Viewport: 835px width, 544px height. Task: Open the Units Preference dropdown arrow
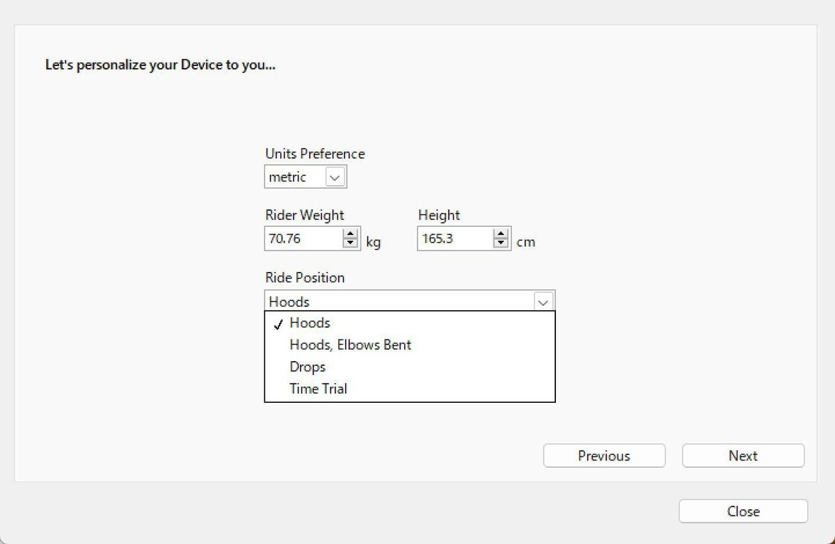coord(335,177)
